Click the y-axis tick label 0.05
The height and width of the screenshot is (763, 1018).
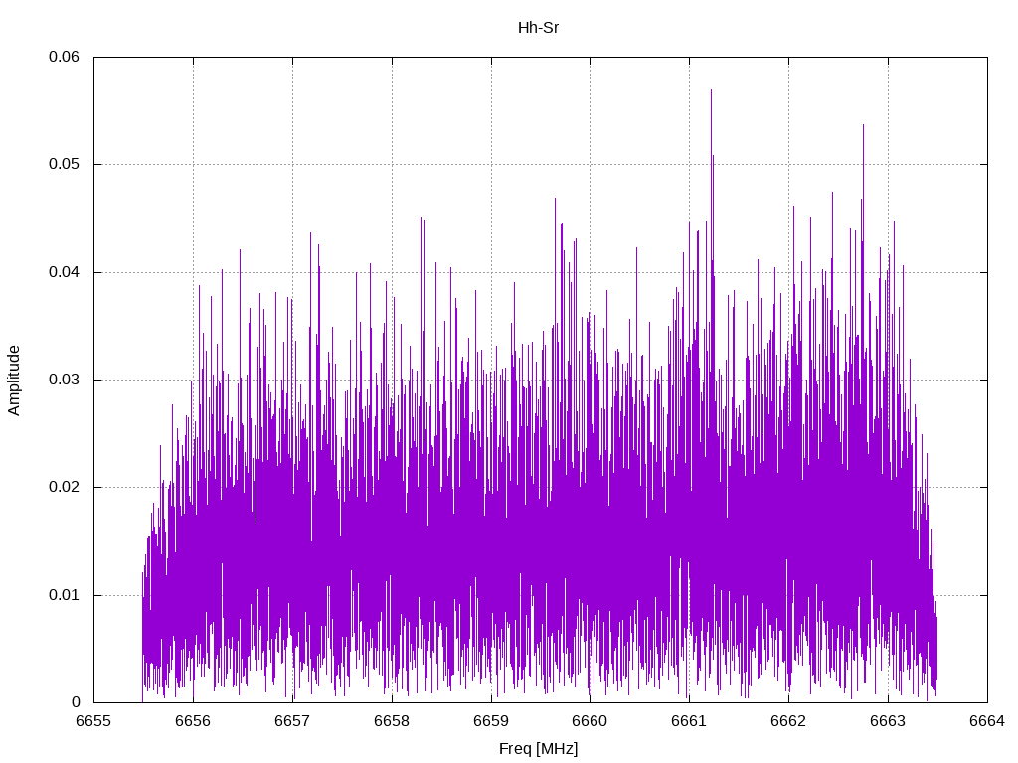pos(64,164)
